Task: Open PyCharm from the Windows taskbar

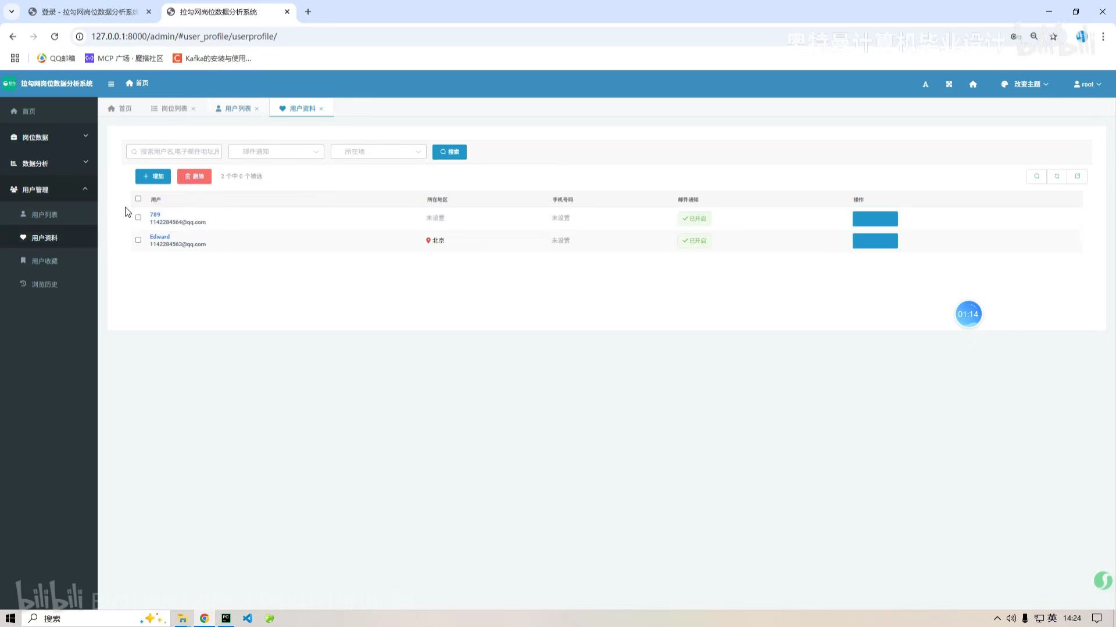Action: pyautogui.click(x=226, y=618)
